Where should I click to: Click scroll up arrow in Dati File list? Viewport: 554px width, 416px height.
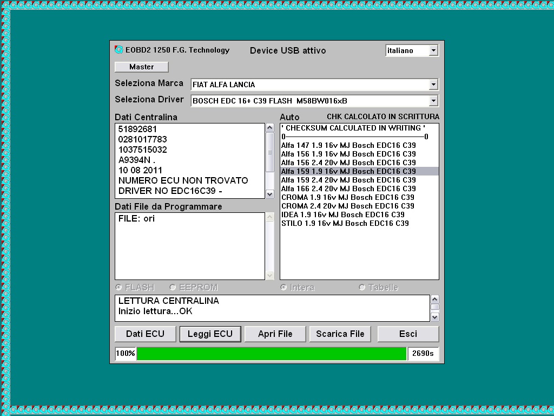click(269, 217)
